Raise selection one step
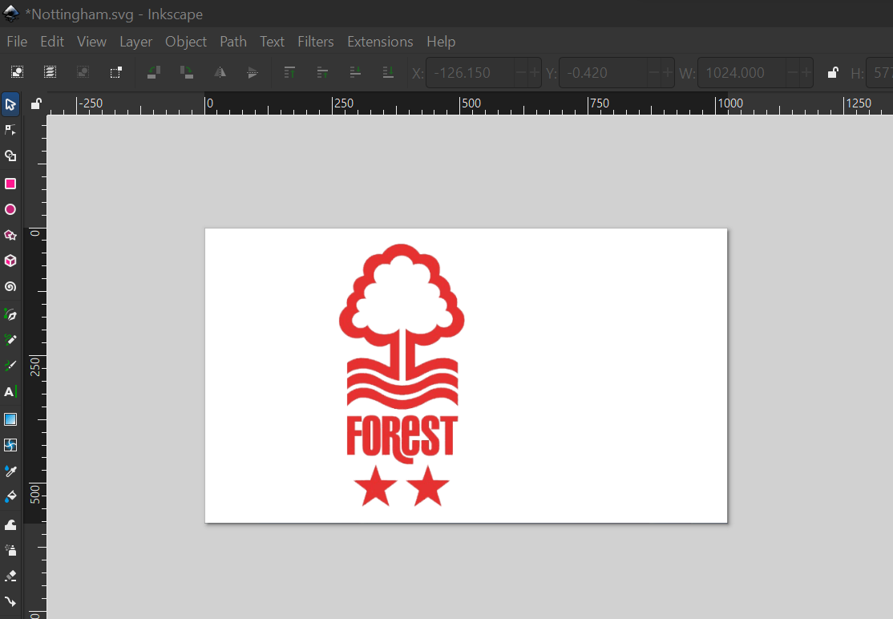 pos(322,72)
